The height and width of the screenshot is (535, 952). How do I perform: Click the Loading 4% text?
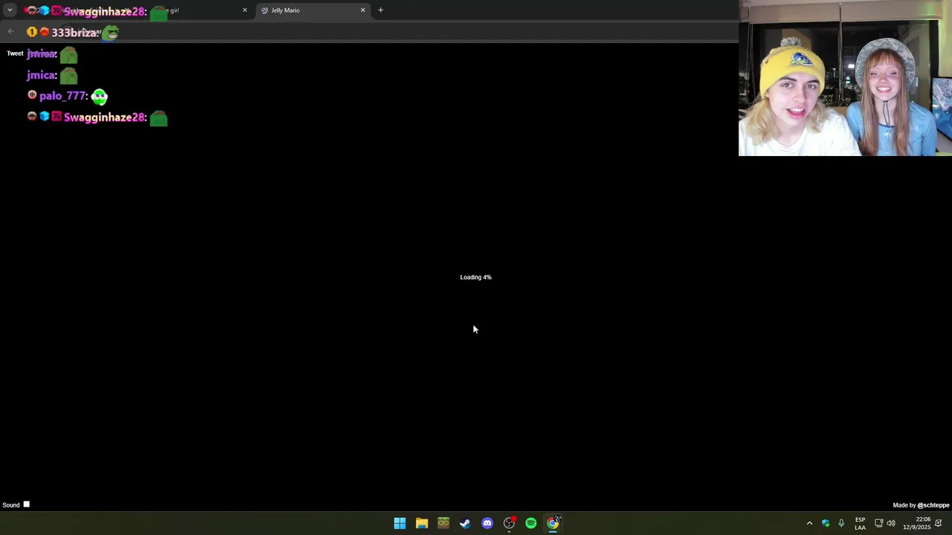(476, 277)
